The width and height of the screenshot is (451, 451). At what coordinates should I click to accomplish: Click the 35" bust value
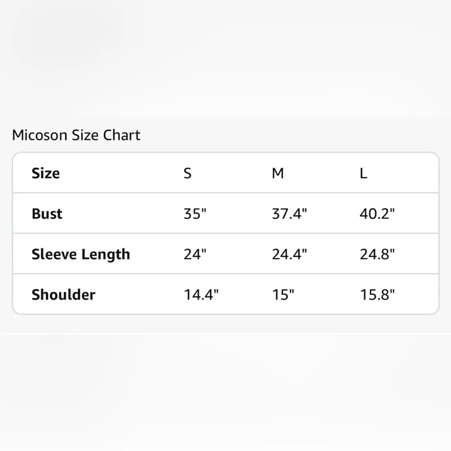(x=195, y=214)
